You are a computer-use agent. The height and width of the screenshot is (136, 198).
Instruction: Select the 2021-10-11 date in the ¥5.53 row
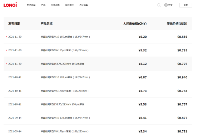coord(15,104)
